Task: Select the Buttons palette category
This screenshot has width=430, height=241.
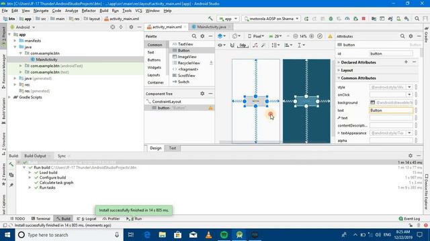Action: tap(154, 60)
